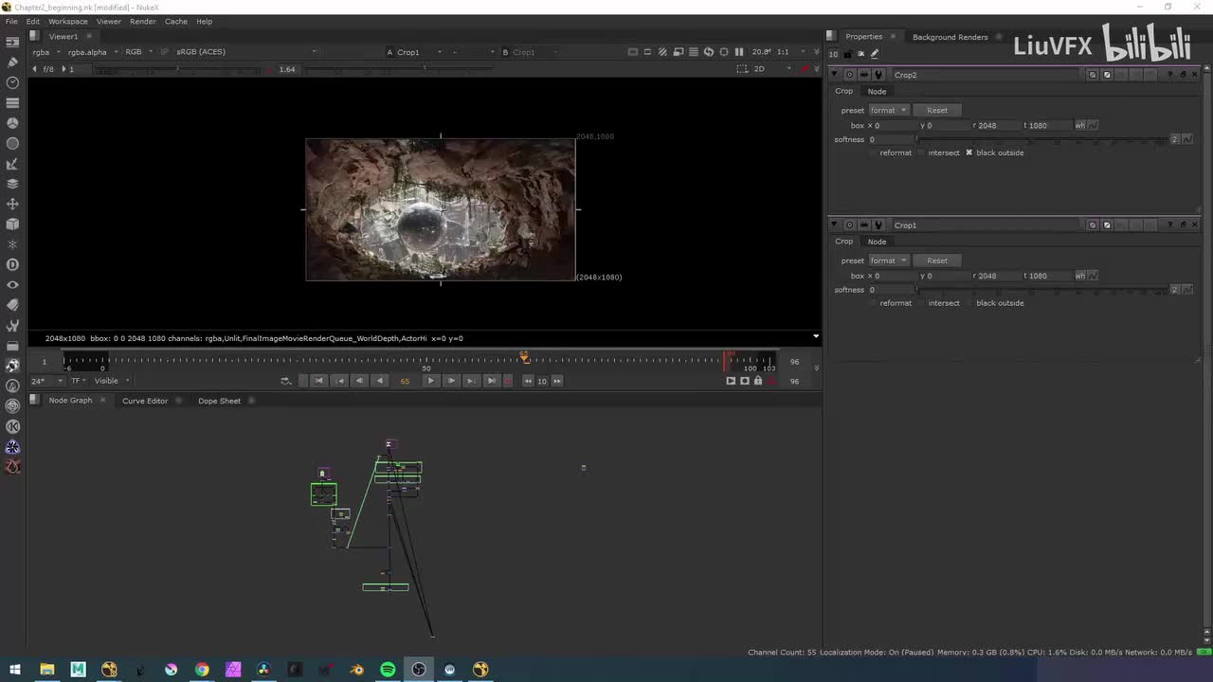Switch to the Dope Sheet tab
This screenshot has width=1213, height=682.
coord(219,401)
